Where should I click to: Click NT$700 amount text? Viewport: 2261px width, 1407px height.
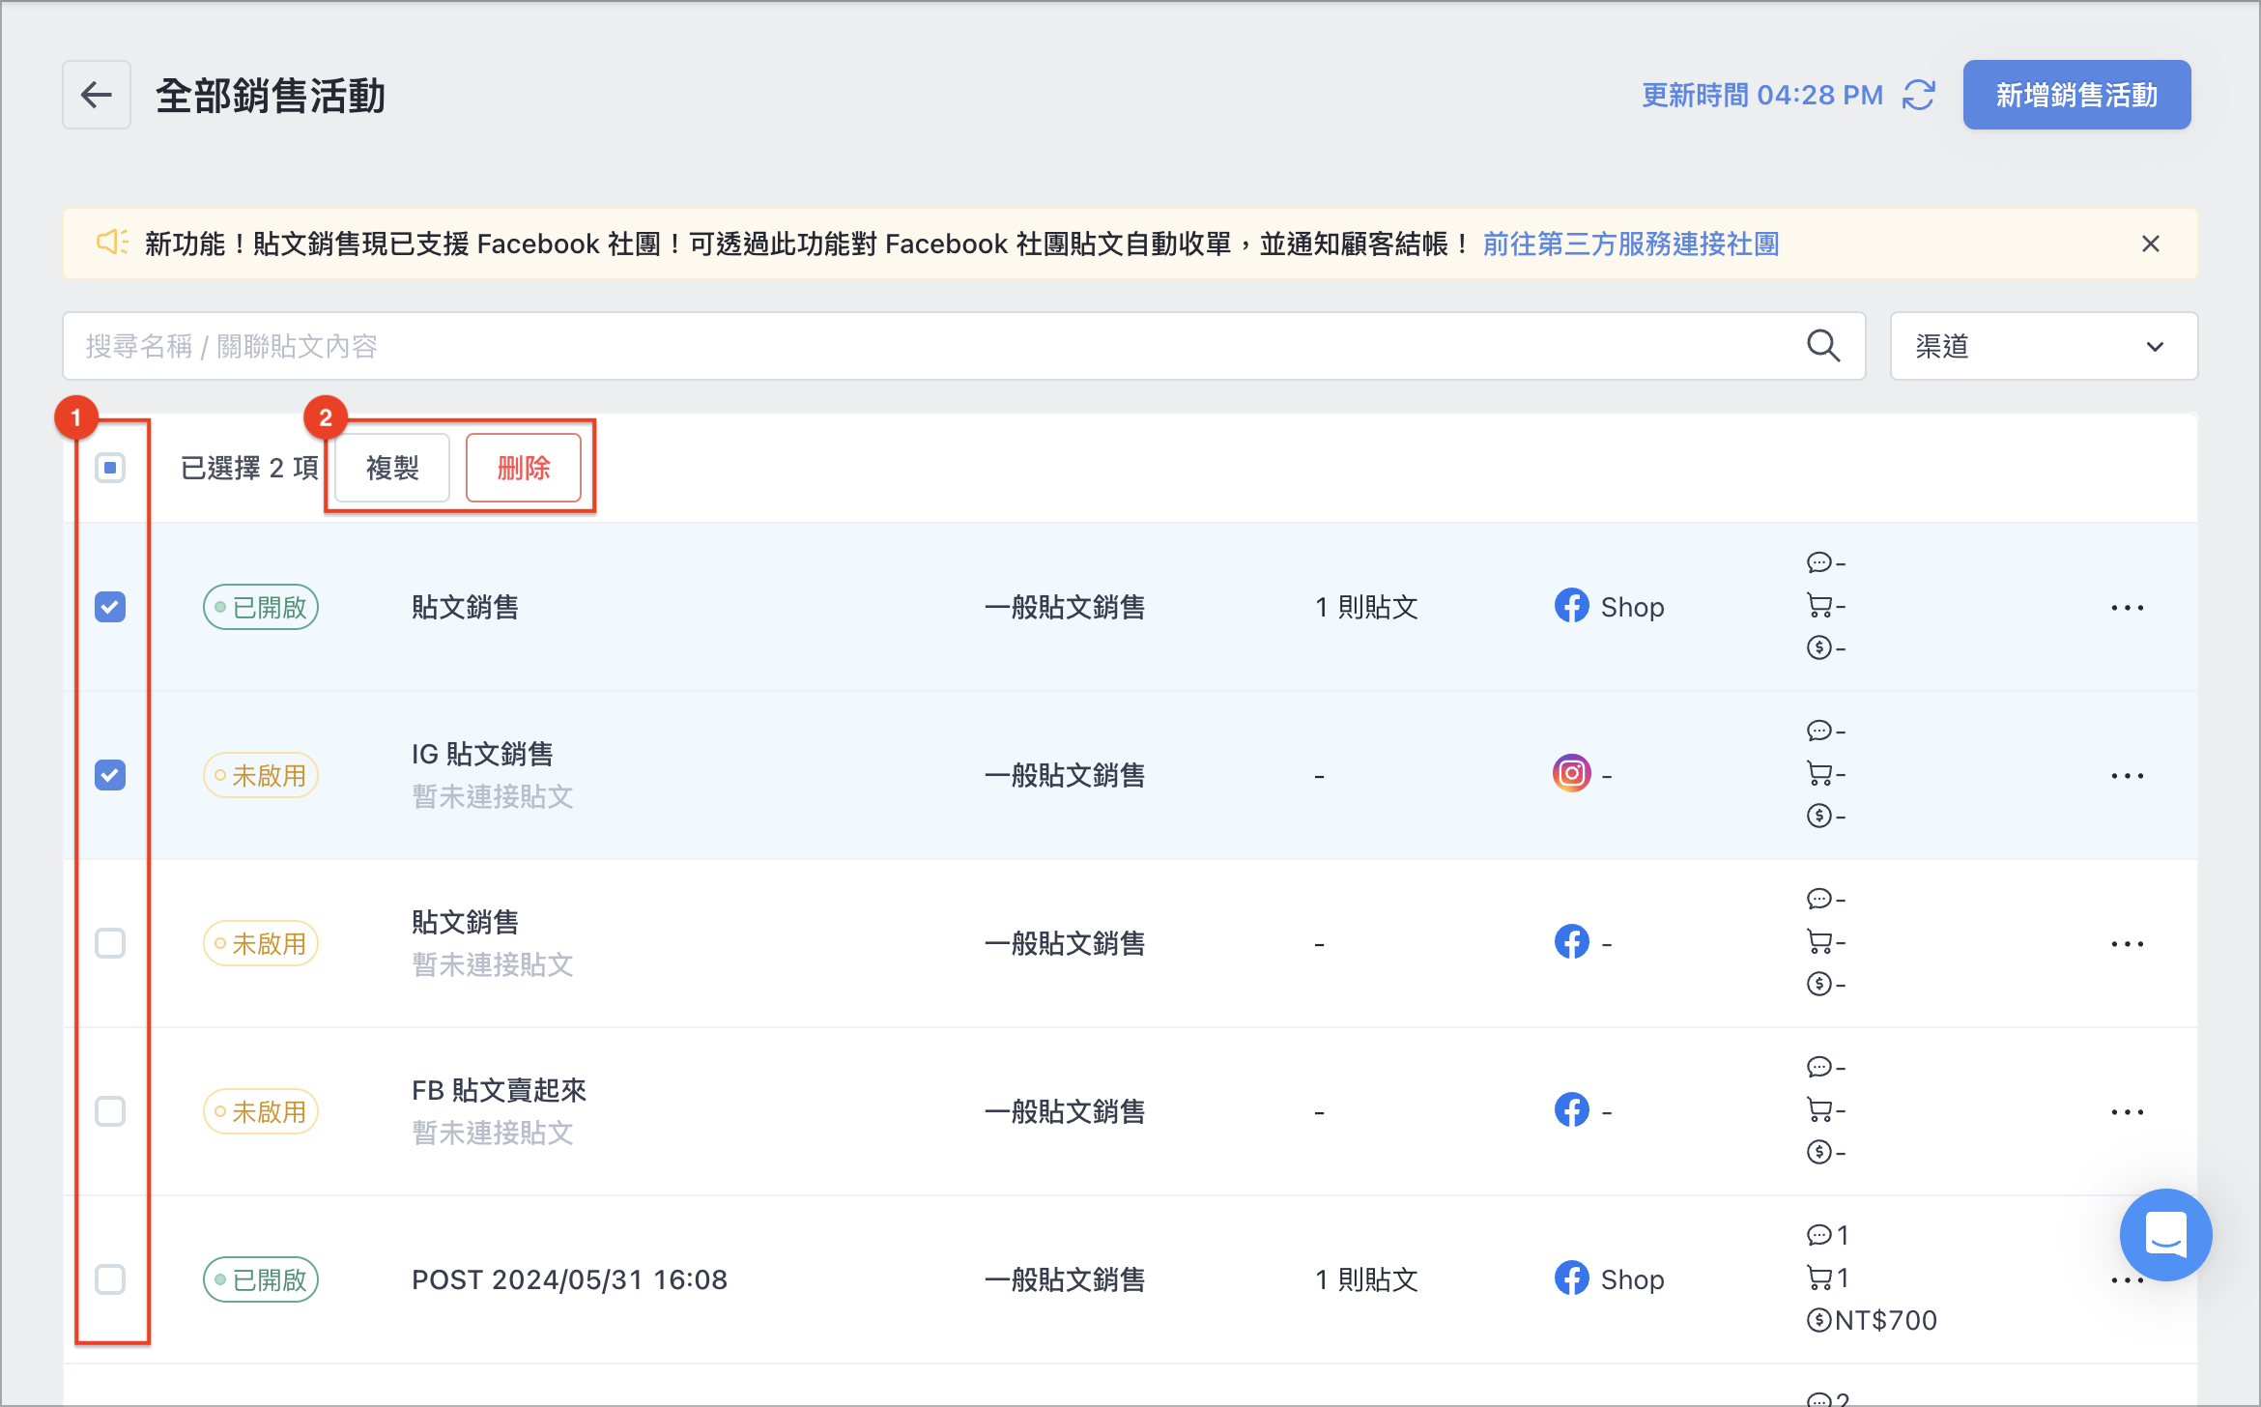[x=1886, y=1320]
